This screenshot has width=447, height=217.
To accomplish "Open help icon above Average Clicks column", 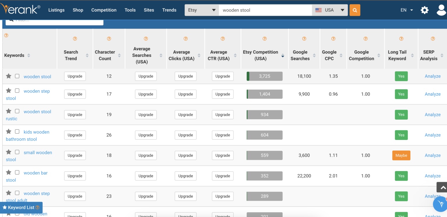I will 186,39.
